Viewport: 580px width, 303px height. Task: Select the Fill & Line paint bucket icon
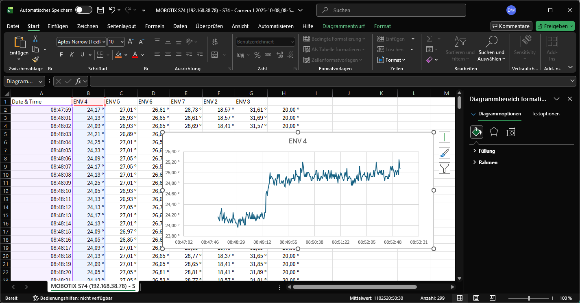[x=476, y=132]
